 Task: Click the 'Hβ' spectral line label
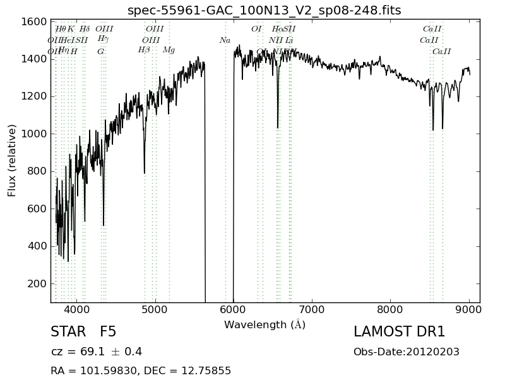tap(144, 50)
